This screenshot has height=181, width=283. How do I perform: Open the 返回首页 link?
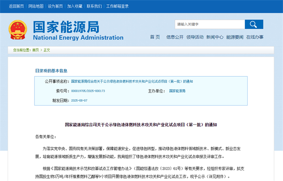[x=17, y=6]
